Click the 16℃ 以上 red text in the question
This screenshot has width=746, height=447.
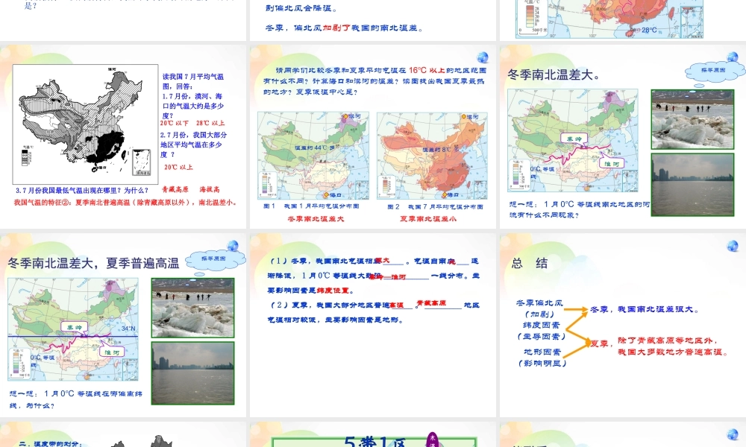(427, 70)
